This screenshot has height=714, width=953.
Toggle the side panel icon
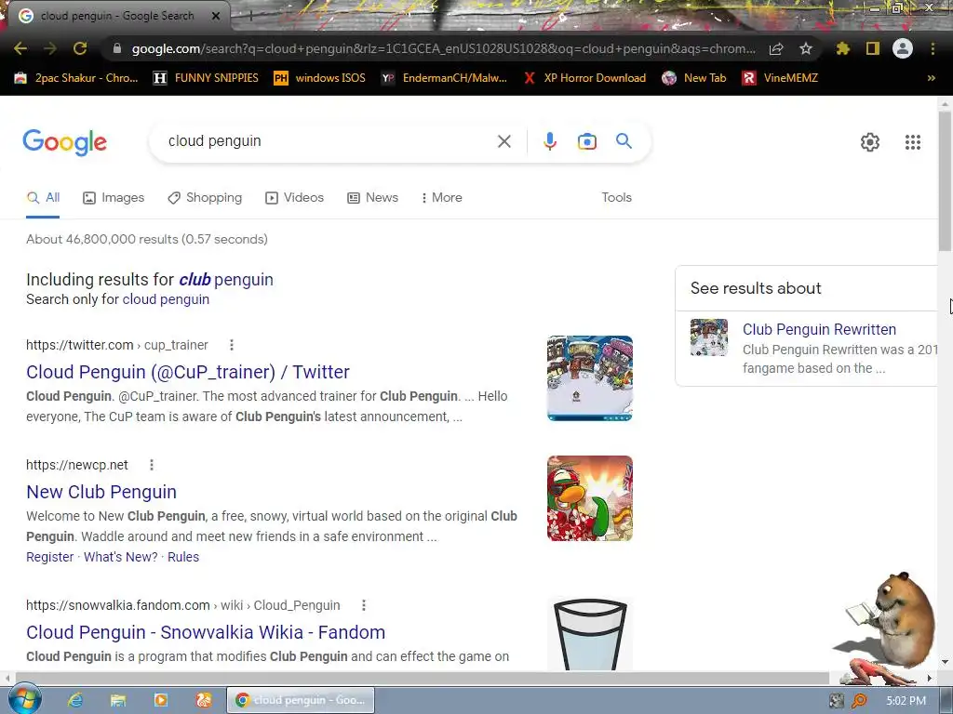click(x=873, y=48)
